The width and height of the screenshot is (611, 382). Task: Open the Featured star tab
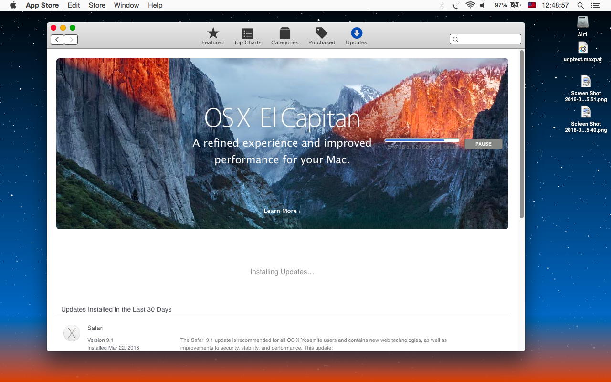[x=212, y=36]
